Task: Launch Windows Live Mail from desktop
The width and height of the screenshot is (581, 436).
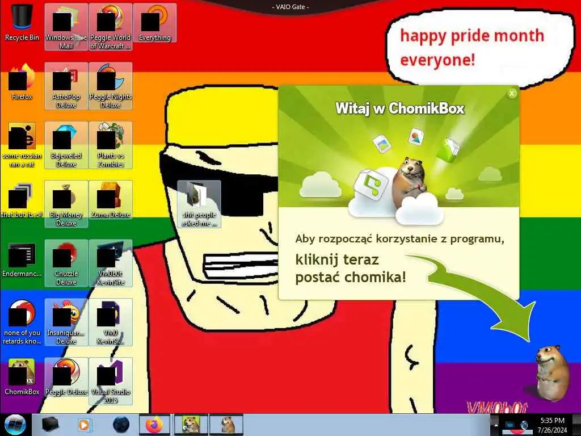Action: (66, 27)
